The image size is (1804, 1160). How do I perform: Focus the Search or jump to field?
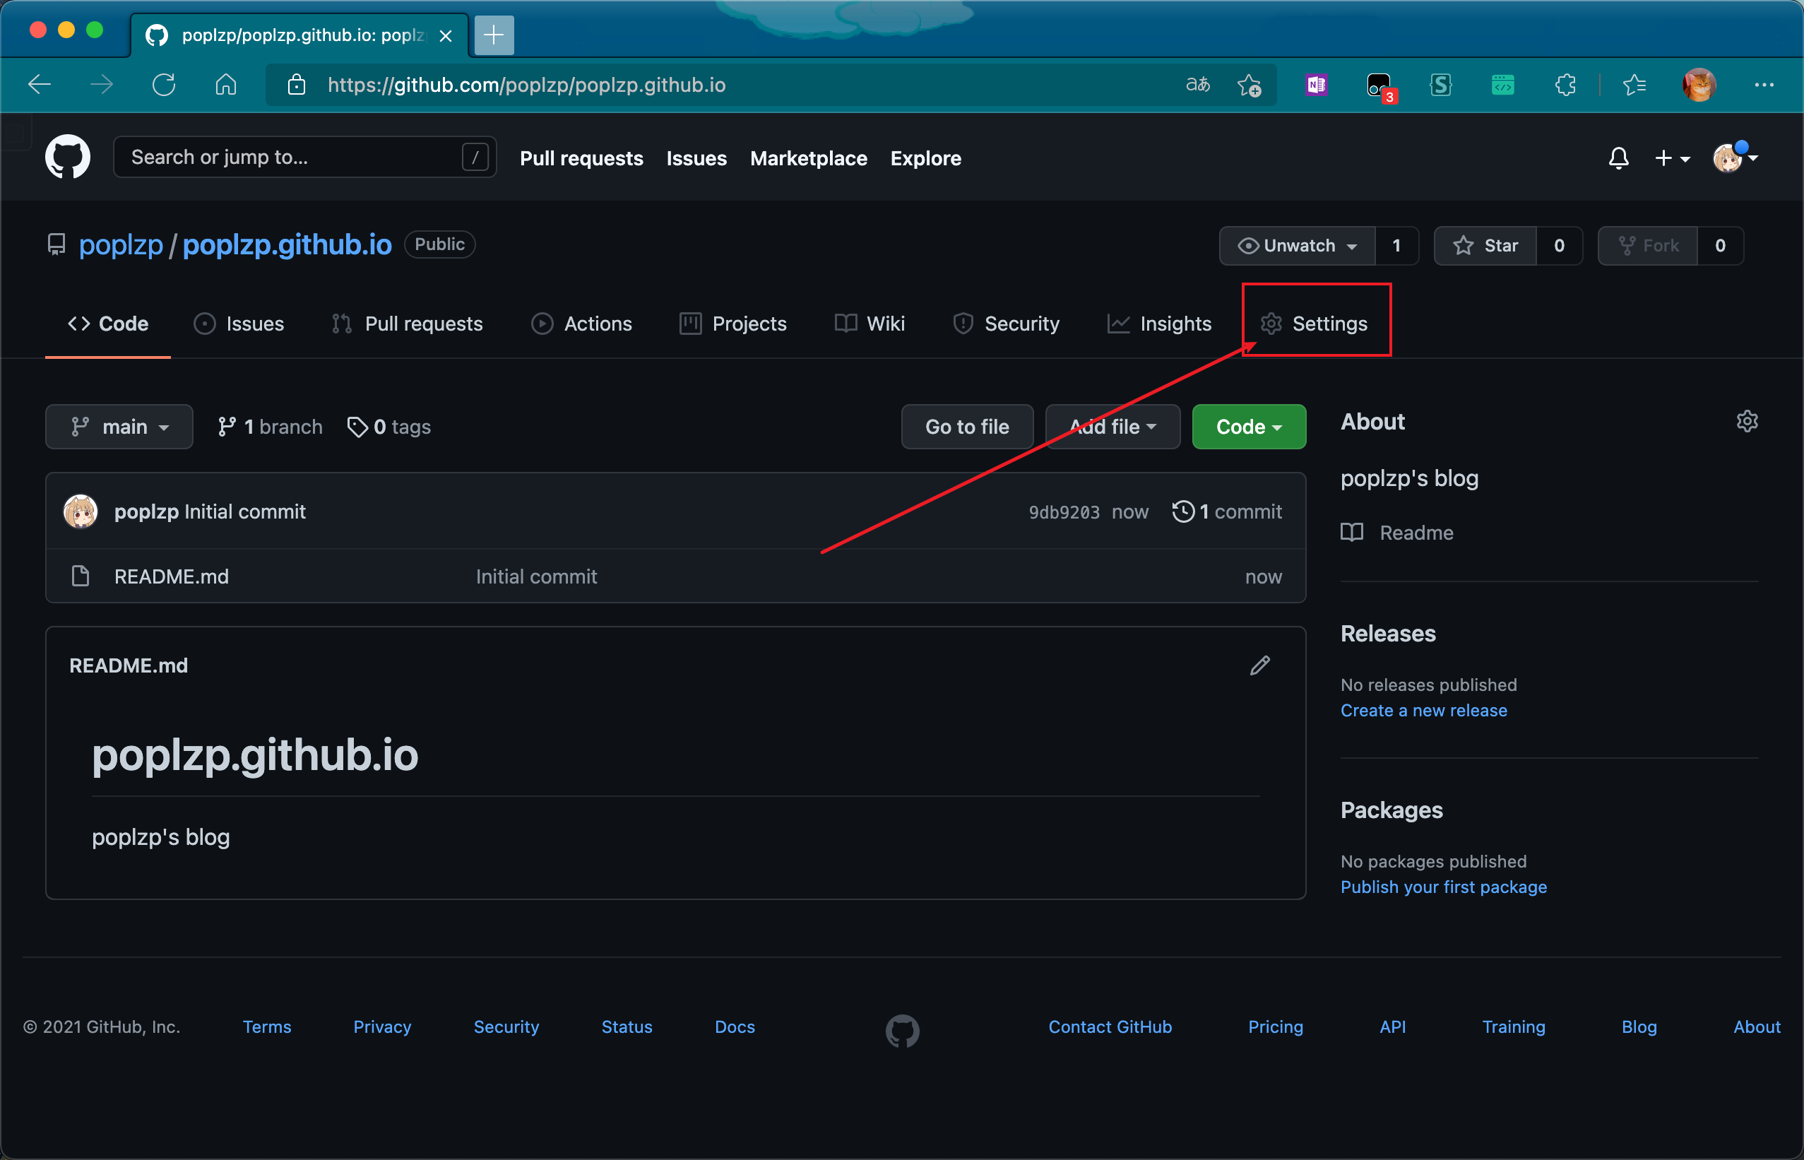pyautogui.click(x=304, y=158)
